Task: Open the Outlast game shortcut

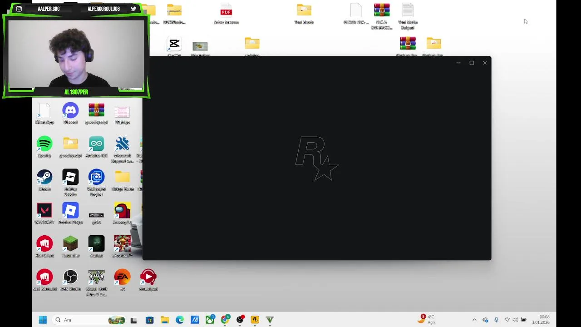Action: 96,246
